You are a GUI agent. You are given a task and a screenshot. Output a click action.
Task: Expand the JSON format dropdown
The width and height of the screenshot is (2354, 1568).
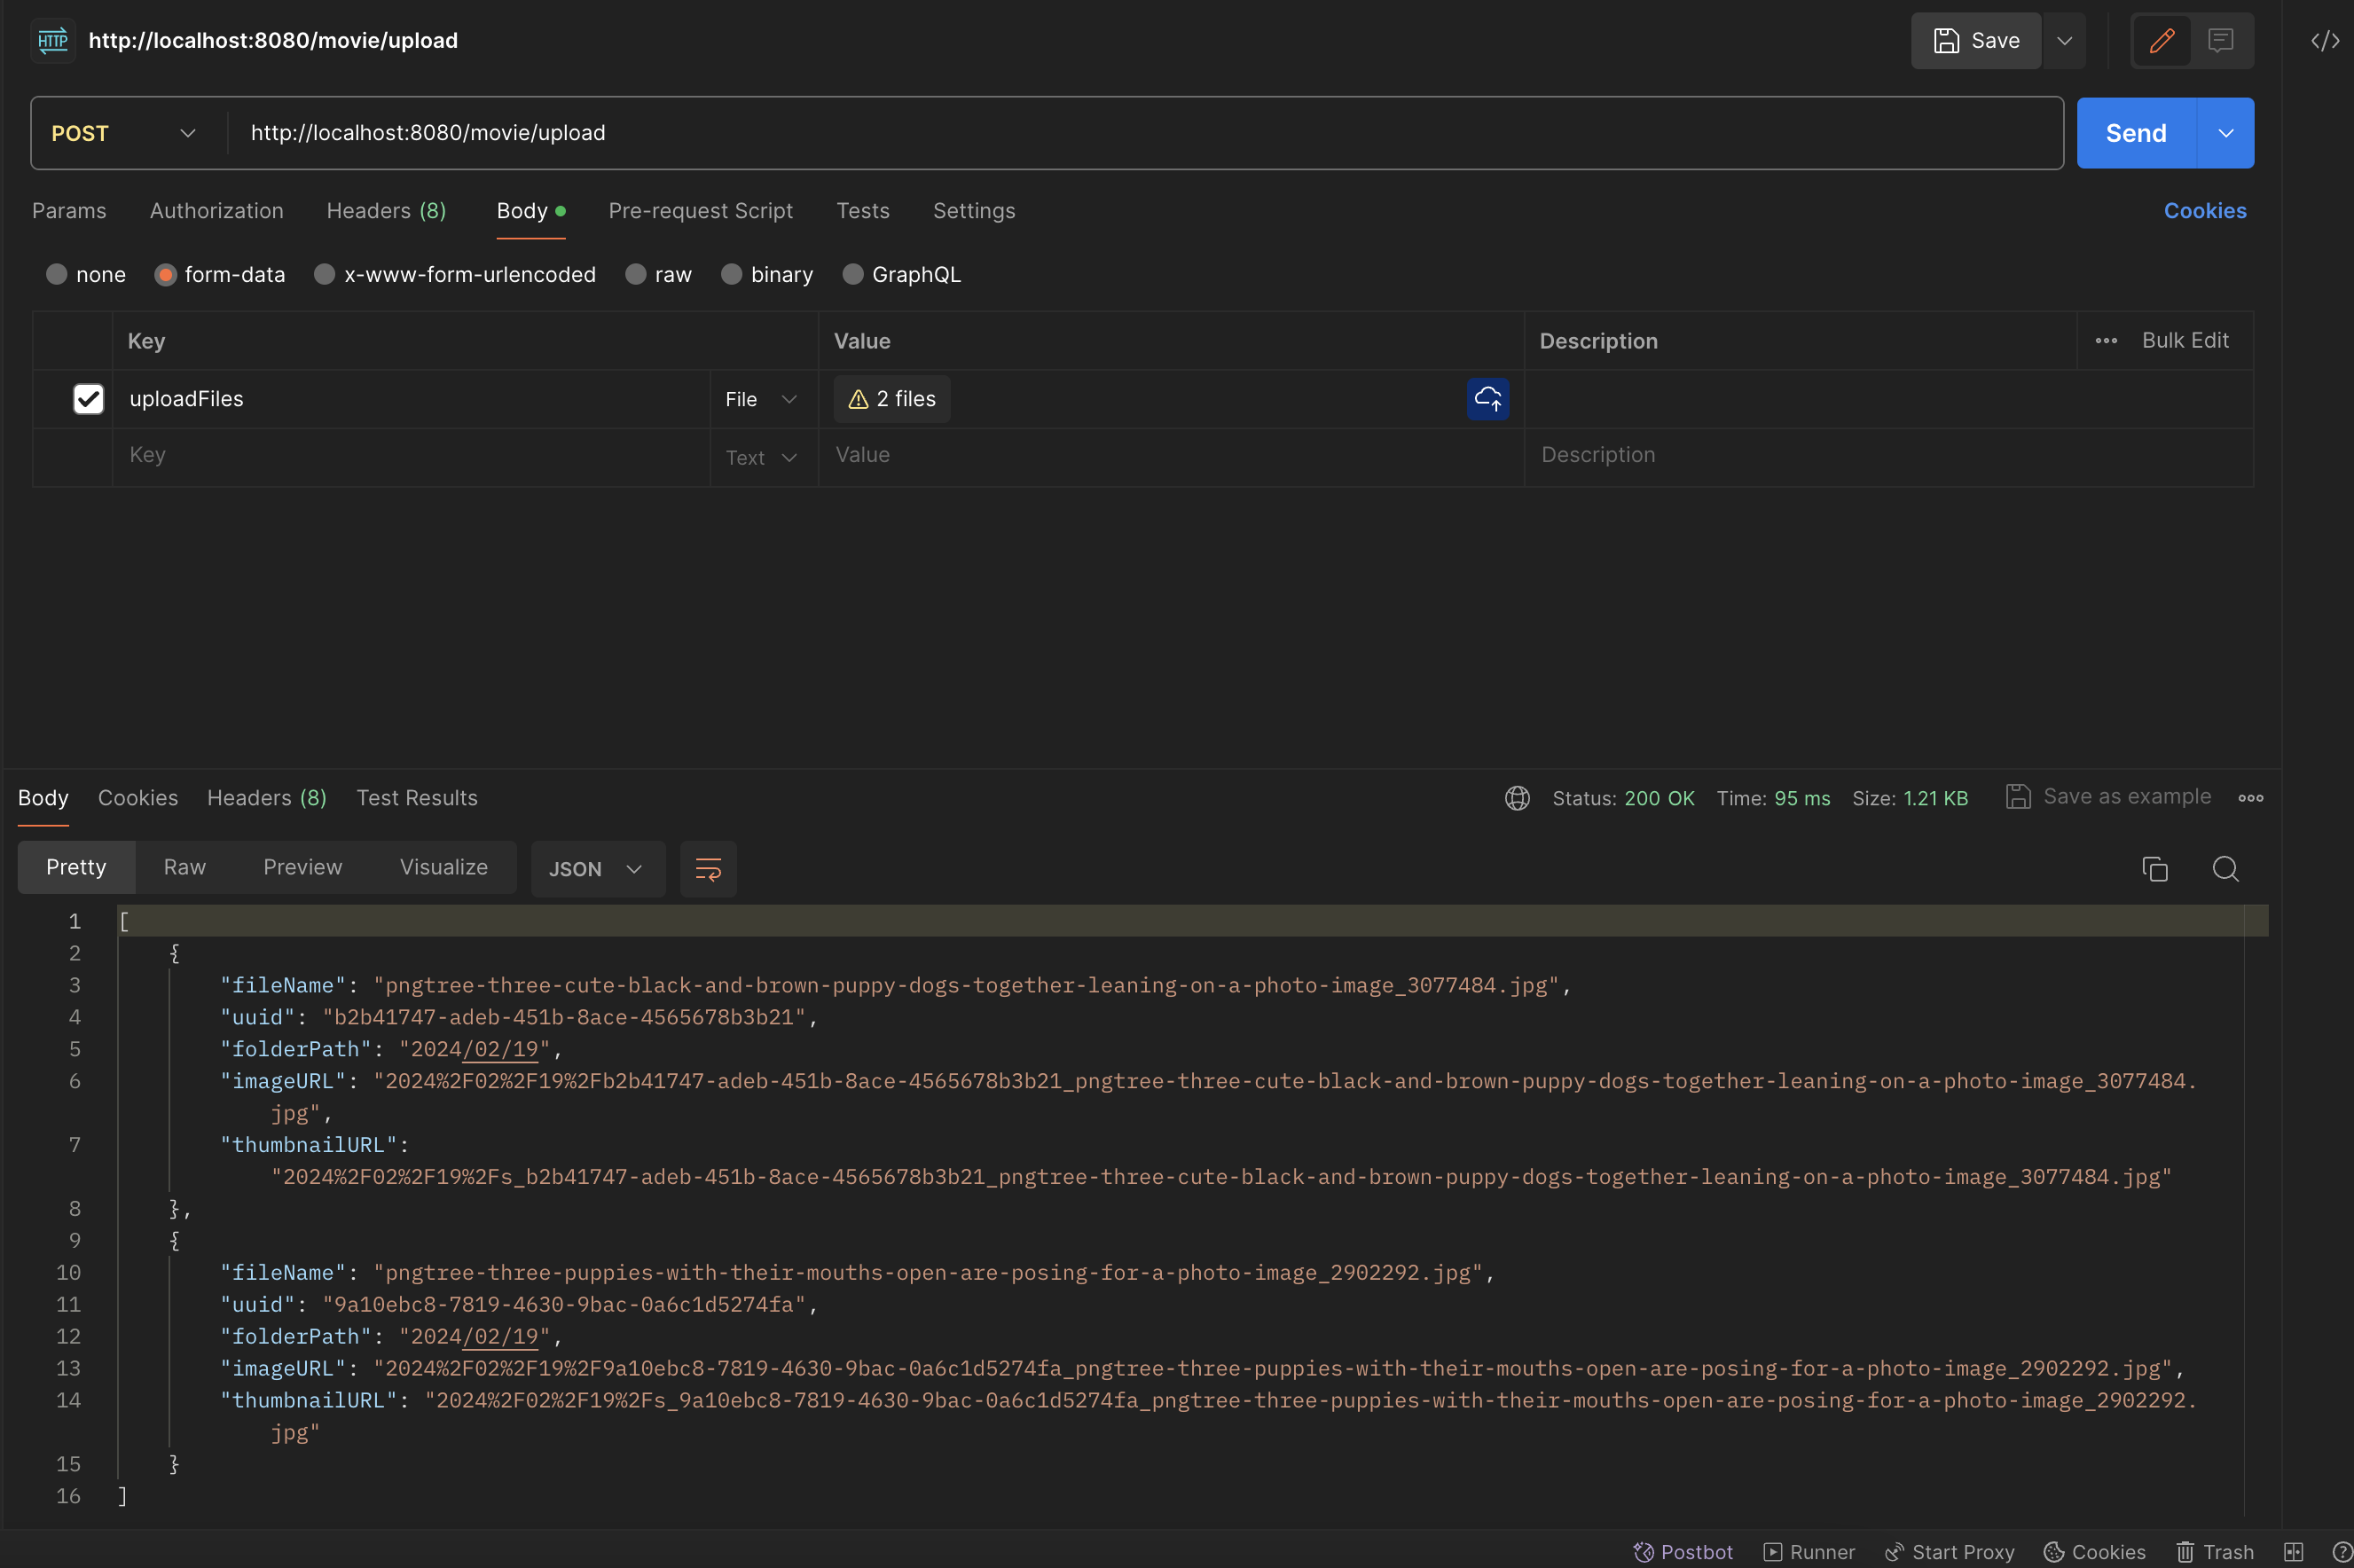597,869
